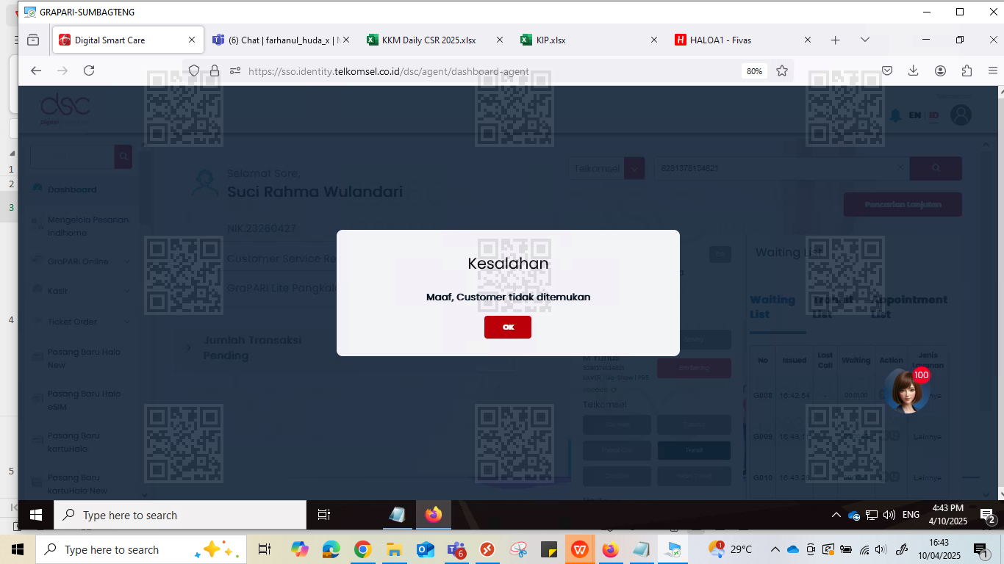Screen dimensions: 1004x564
Task: Open the Firefox View icon left of the tabs
Action: tap(33, 40)
